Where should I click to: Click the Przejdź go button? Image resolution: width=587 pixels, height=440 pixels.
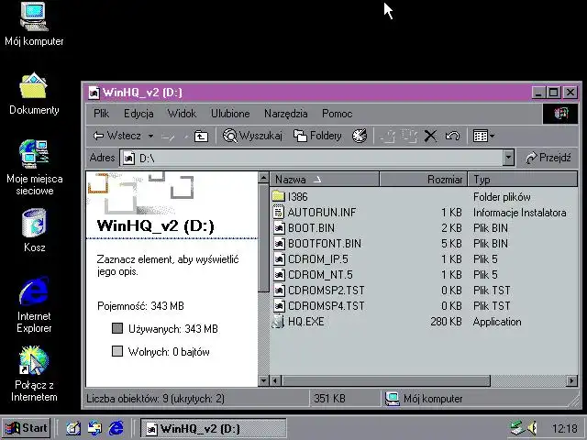click(548, 158)
